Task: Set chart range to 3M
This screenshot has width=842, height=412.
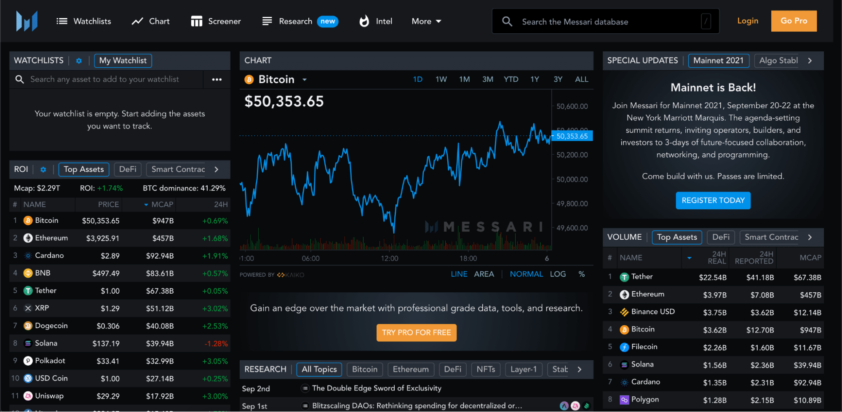Action: [x=488, y=79]
